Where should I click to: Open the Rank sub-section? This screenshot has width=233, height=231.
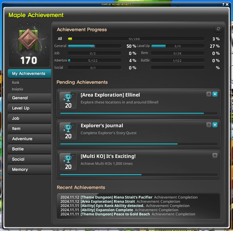[16, 82]
